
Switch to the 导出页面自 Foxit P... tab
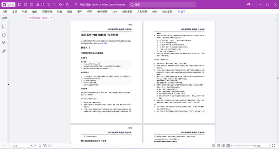(x=38, y=18)
